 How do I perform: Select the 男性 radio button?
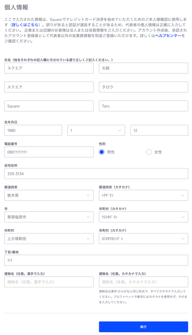pos(101,152)
